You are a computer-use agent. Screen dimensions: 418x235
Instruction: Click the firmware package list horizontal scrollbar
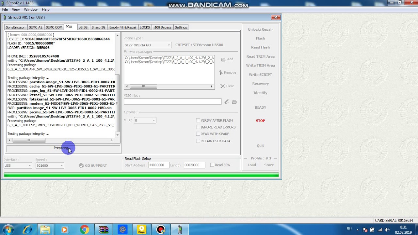(169, 86)
